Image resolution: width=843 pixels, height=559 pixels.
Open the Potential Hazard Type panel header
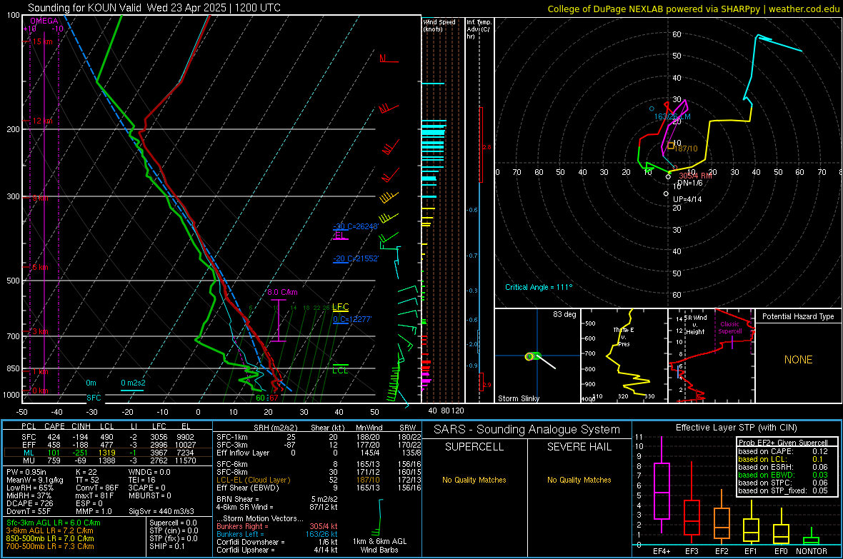tap(798, 316)
